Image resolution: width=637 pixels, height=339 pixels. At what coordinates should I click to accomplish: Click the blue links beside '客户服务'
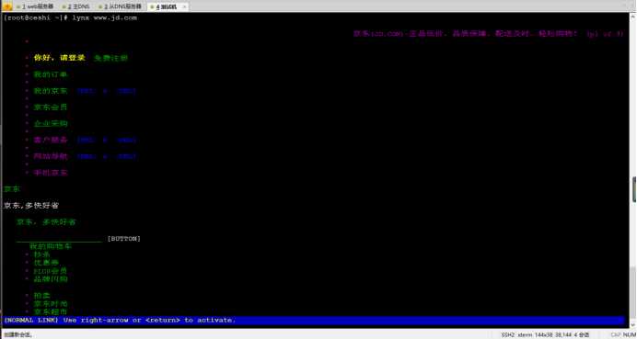(x=107, y=140)
